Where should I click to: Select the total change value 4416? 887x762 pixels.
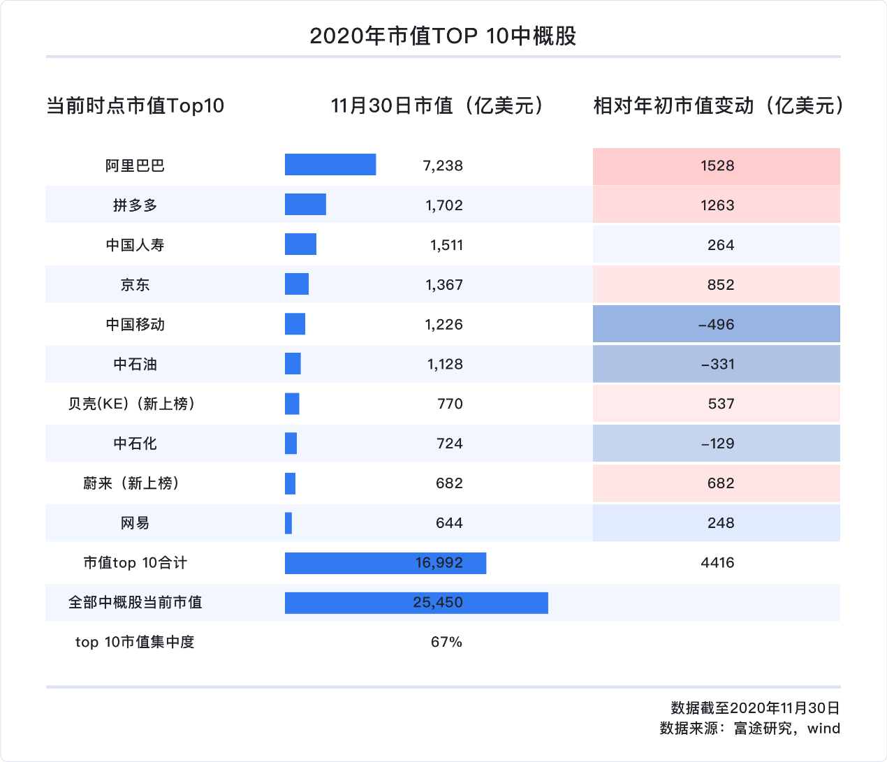click(717, 563)
